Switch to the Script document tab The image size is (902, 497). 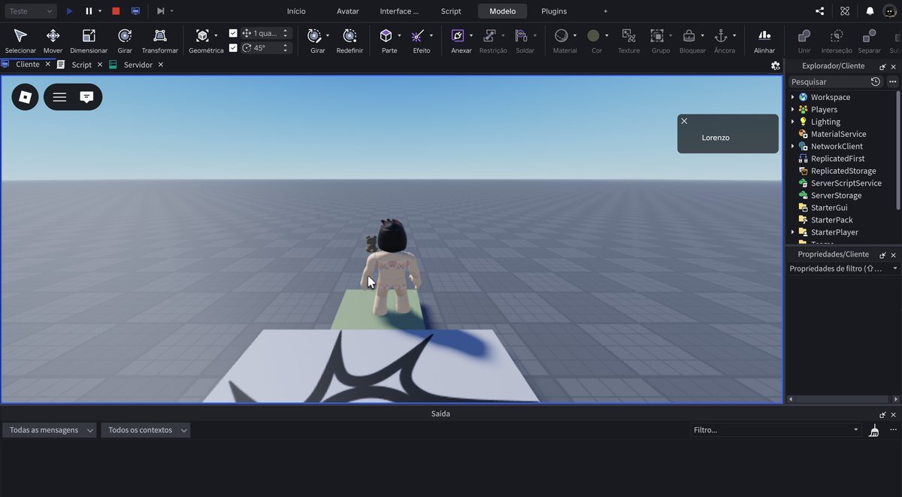[x=81, y=65]
